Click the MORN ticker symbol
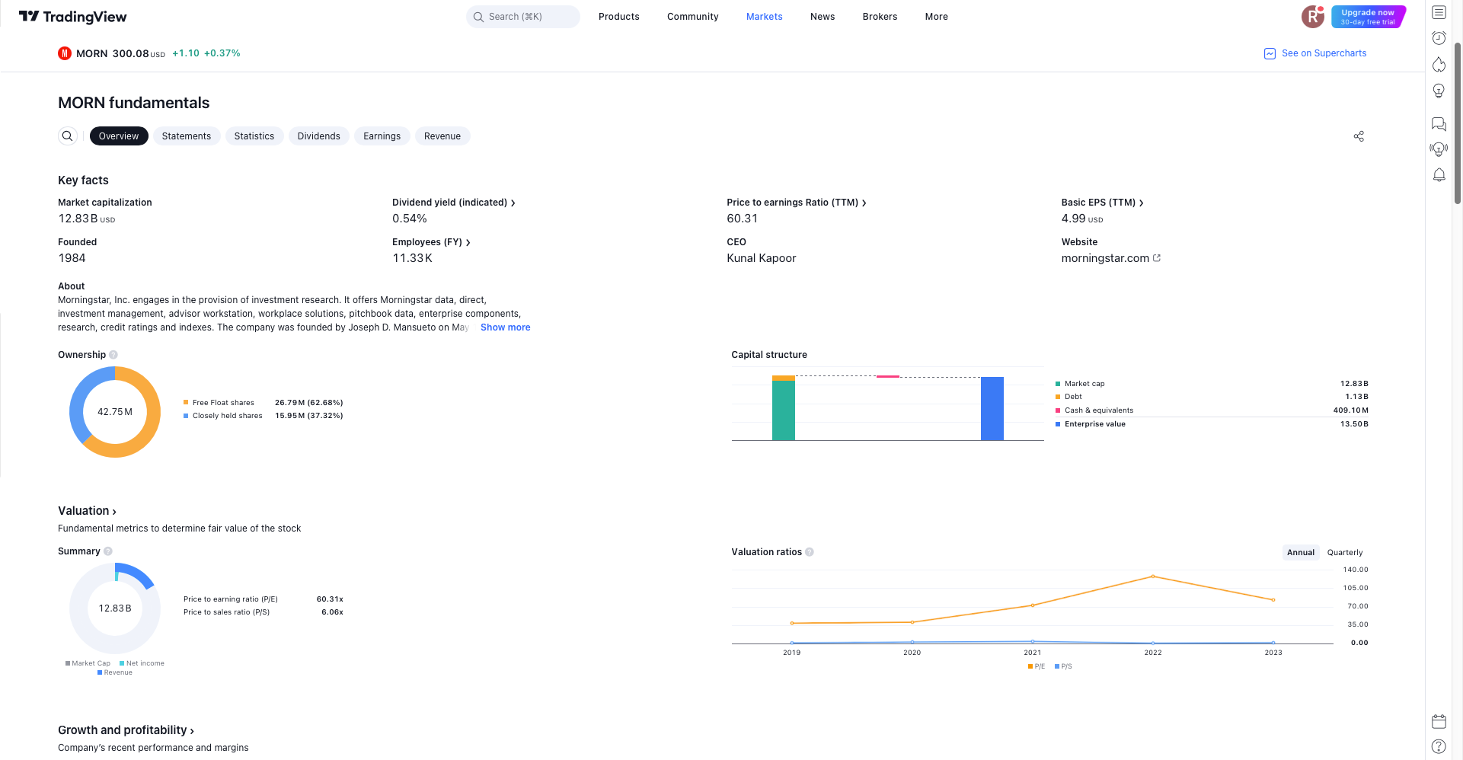 (92, 53)
